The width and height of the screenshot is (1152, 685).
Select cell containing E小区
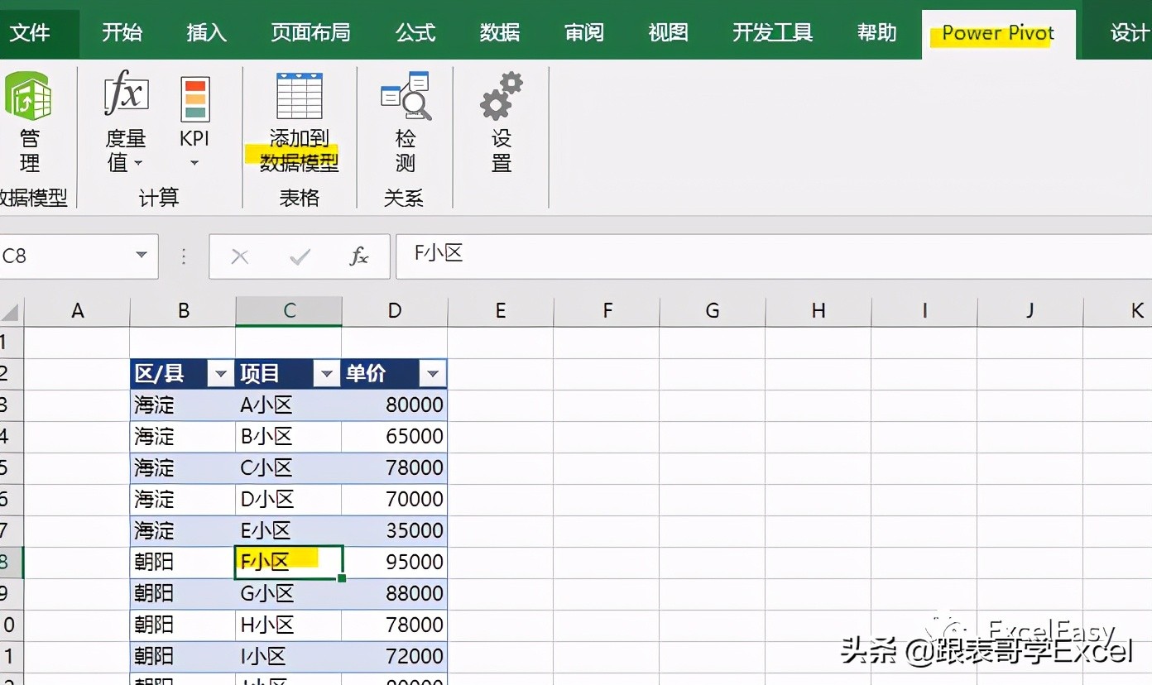pos(289,531)
